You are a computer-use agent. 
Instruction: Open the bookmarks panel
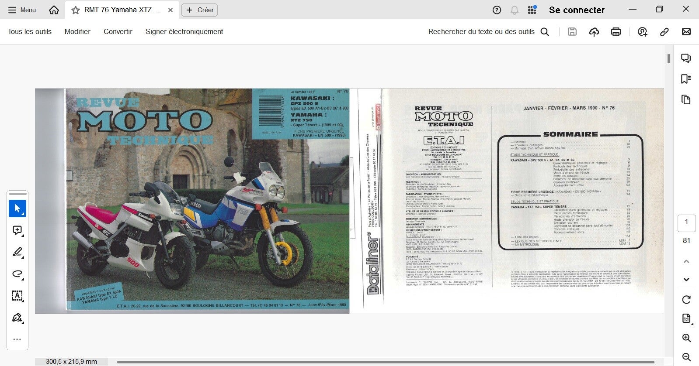pos(686,79)
